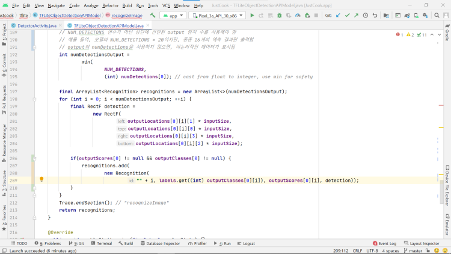The height and width of the screenshot is (254, 451).
Task: Open Git show history clock icon
Action: (366, 15)
